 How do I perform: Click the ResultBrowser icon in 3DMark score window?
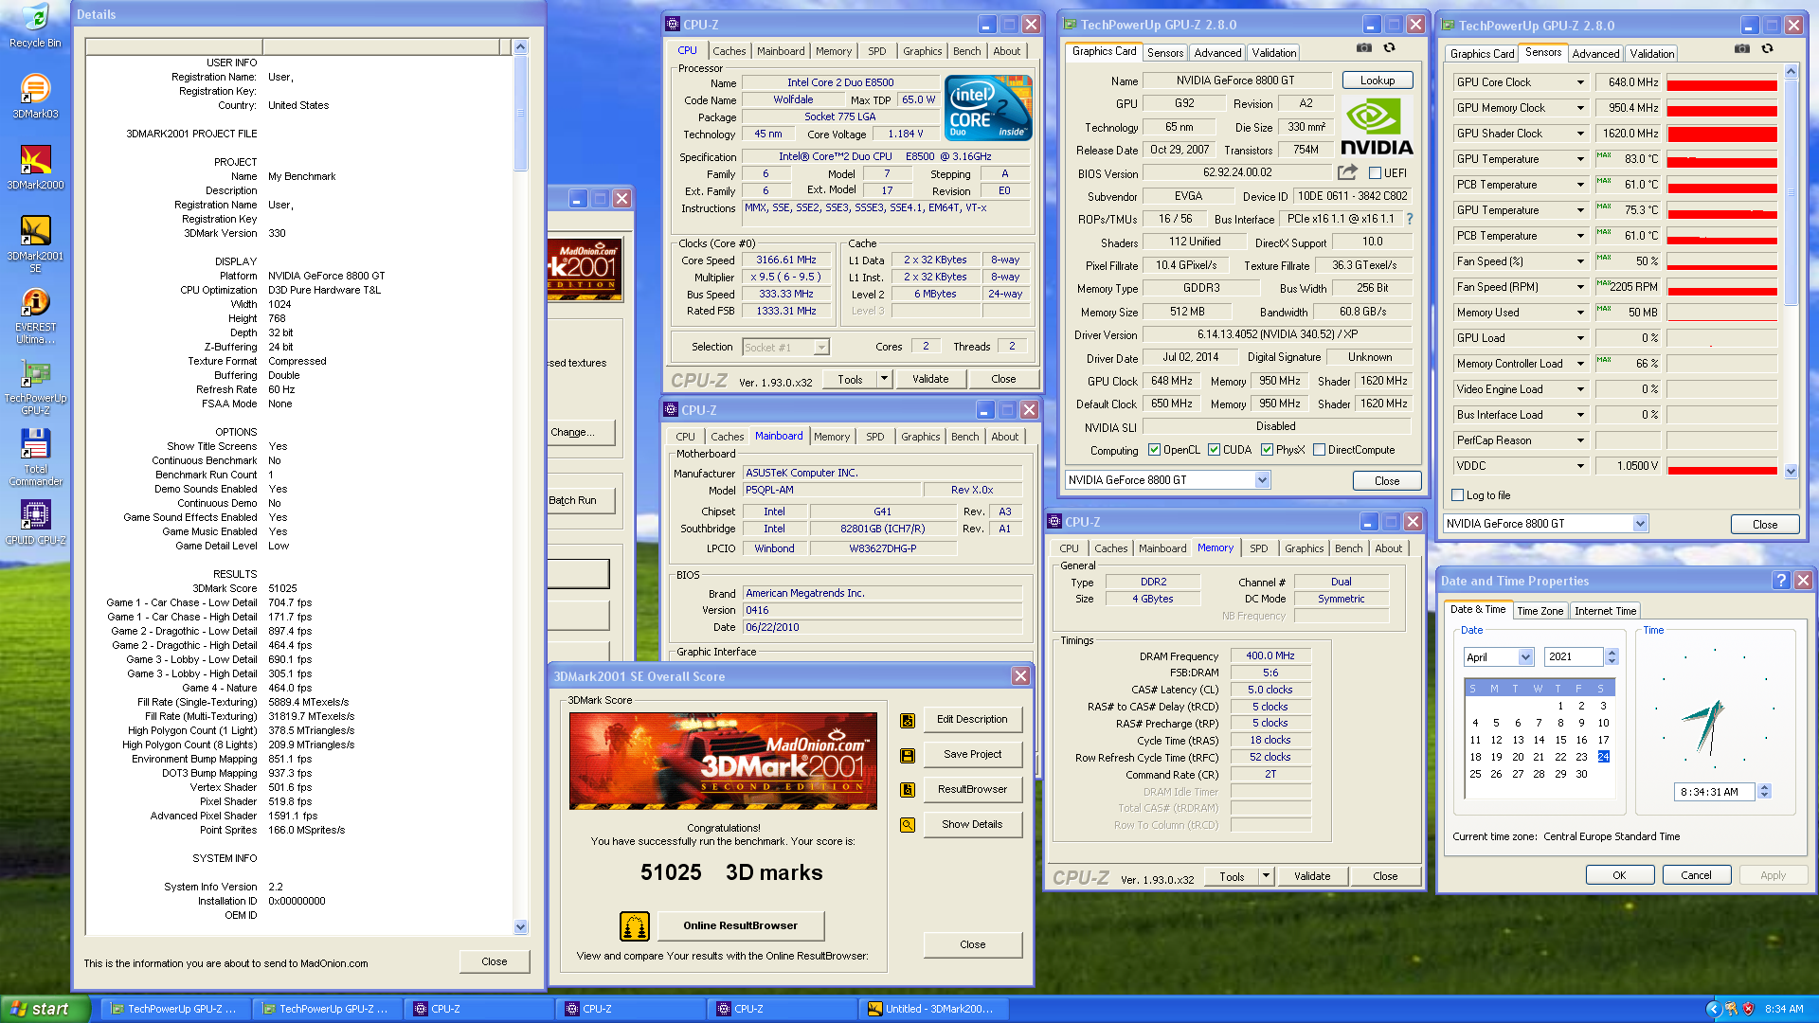tap(907, 790)
